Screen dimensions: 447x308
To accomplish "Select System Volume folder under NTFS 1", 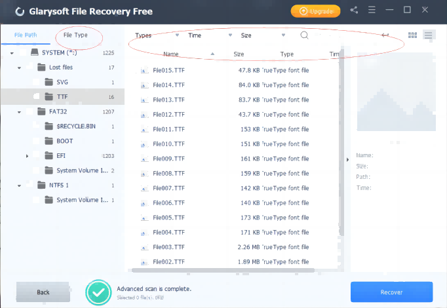I will [82, 200].
